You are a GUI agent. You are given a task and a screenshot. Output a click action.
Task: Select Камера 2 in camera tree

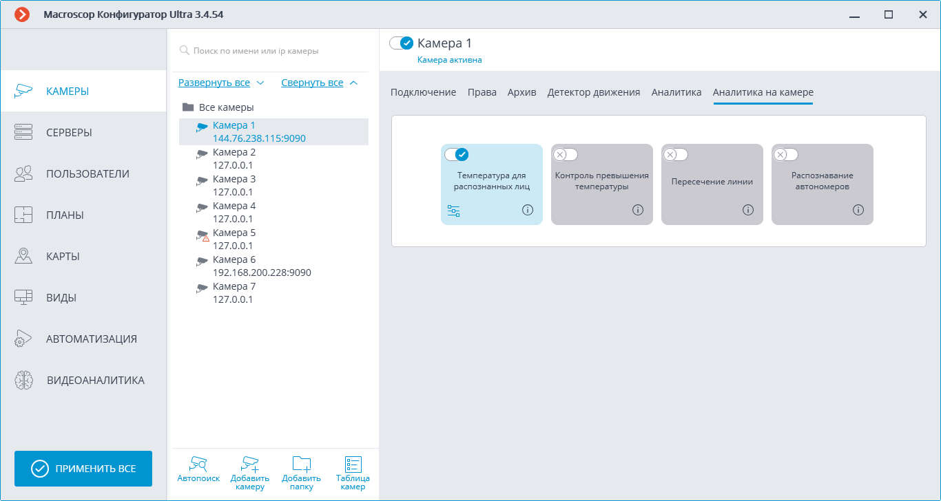tap(273, 159)
